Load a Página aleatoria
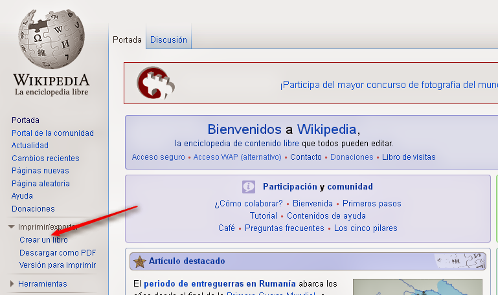Image resolution: width=498 pixels, height=295 pixels. coord(41,183)
